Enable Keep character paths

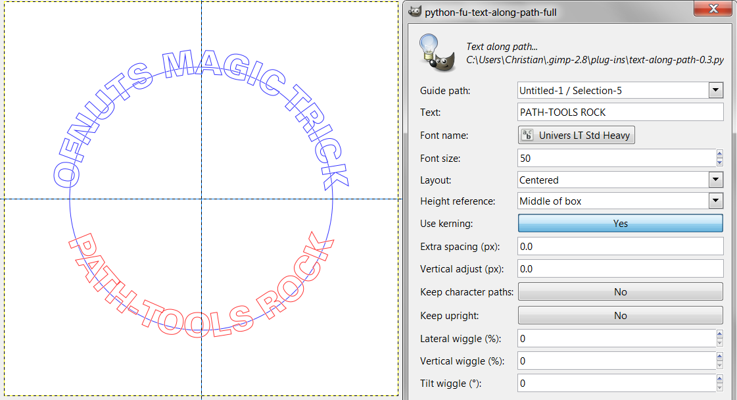coord(620,291)
